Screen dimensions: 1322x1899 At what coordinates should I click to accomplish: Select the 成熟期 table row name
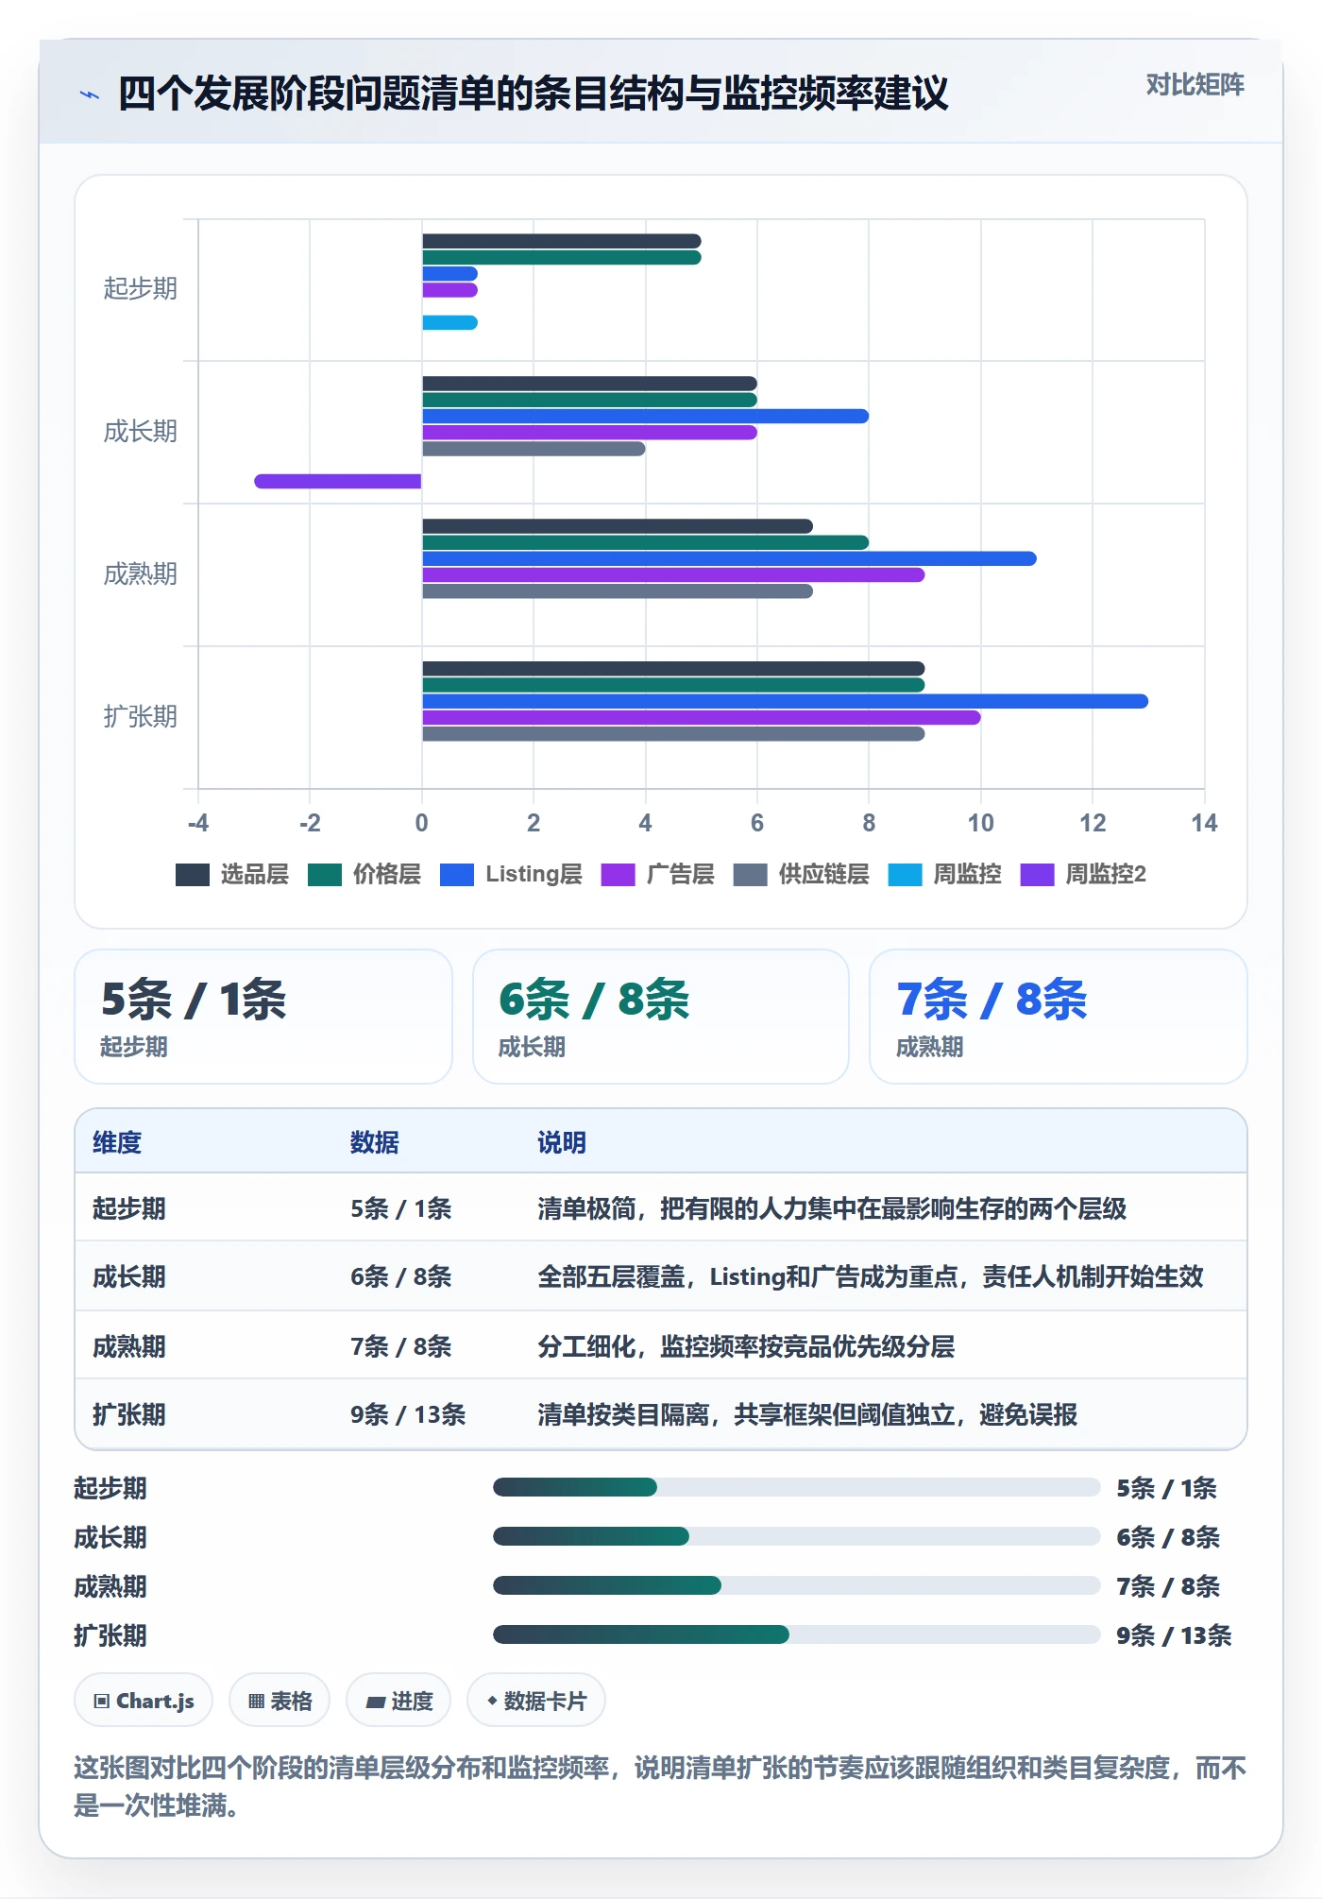point(129,1346)
